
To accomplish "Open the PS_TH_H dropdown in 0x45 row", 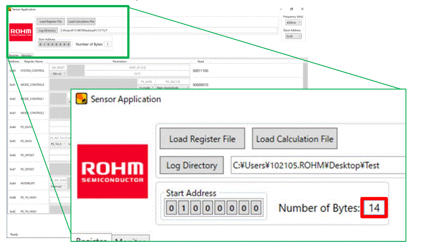I will click(x=58, y=144).
